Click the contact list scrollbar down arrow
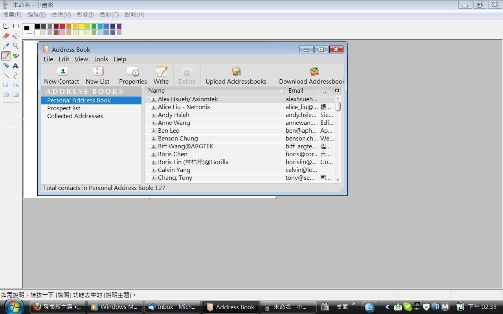Screen dimensions: 503x314 [x=338, y=180]
